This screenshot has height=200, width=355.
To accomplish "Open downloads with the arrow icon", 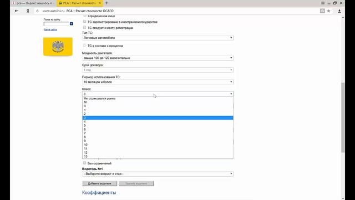I will point(339,11).
